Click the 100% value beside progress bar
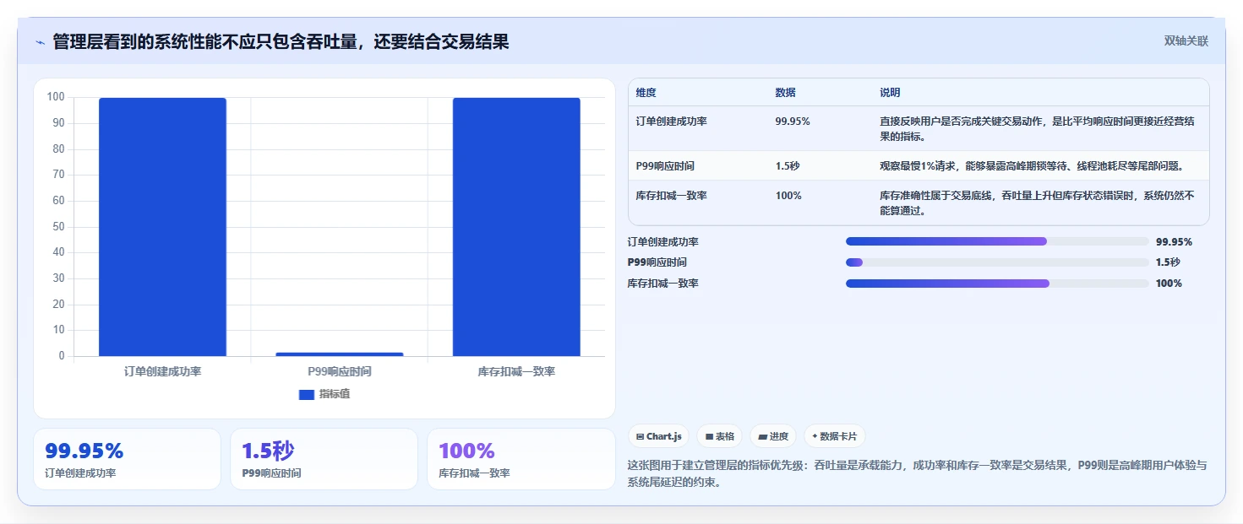This screenshot has height=524, width=1243. tap(1169, 284)
